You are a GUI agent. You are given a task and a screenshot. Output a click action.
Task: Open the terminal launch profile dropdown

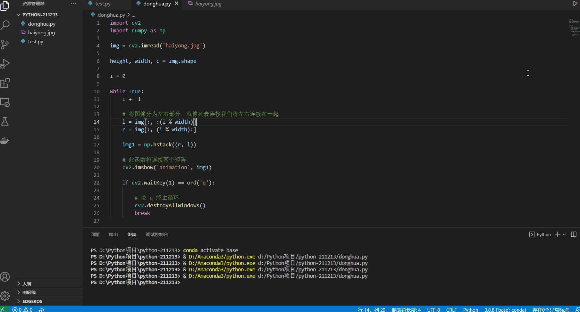564,234
